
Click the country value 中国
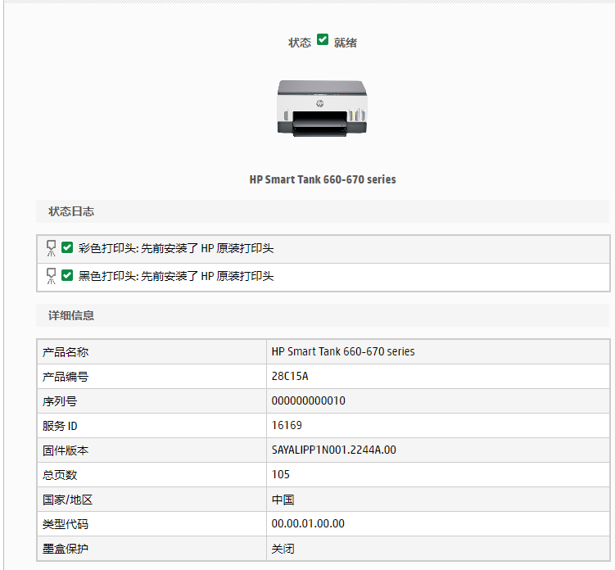283,500
